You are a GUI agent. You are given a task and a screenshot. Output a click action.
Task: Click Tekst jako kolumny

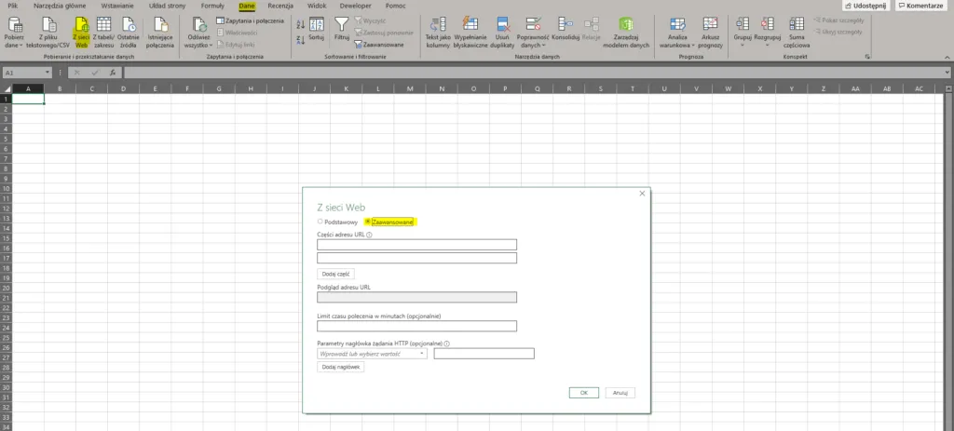tap(438, 33)
